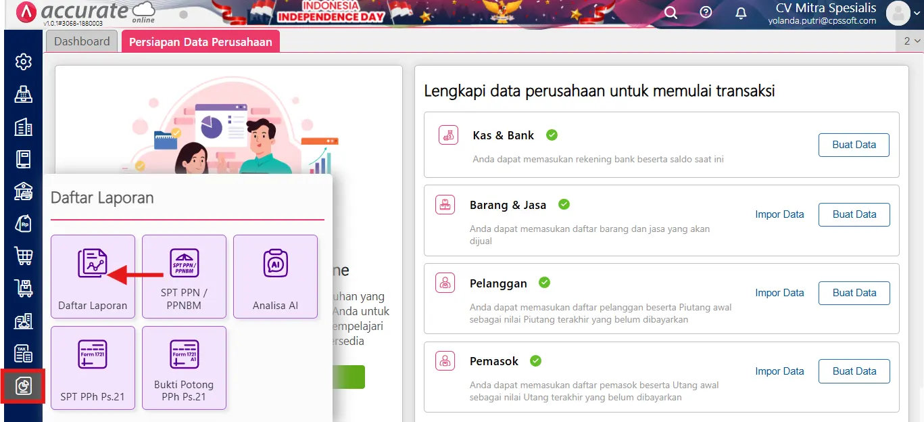
Task: Launch the Analisa AI tool
Action: coord(275,276)
